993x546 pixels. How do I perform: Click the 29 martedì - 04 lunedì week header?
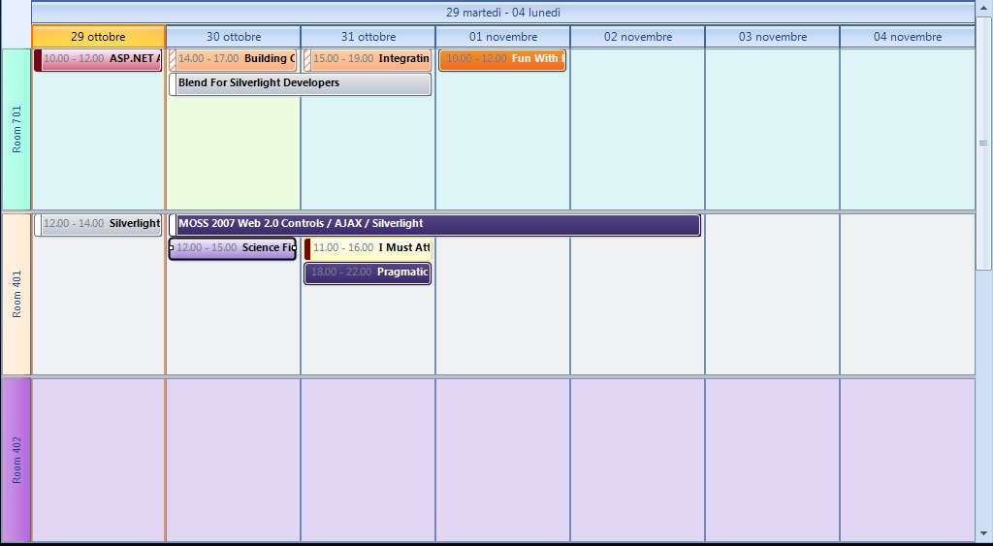[x=503, y=13]
